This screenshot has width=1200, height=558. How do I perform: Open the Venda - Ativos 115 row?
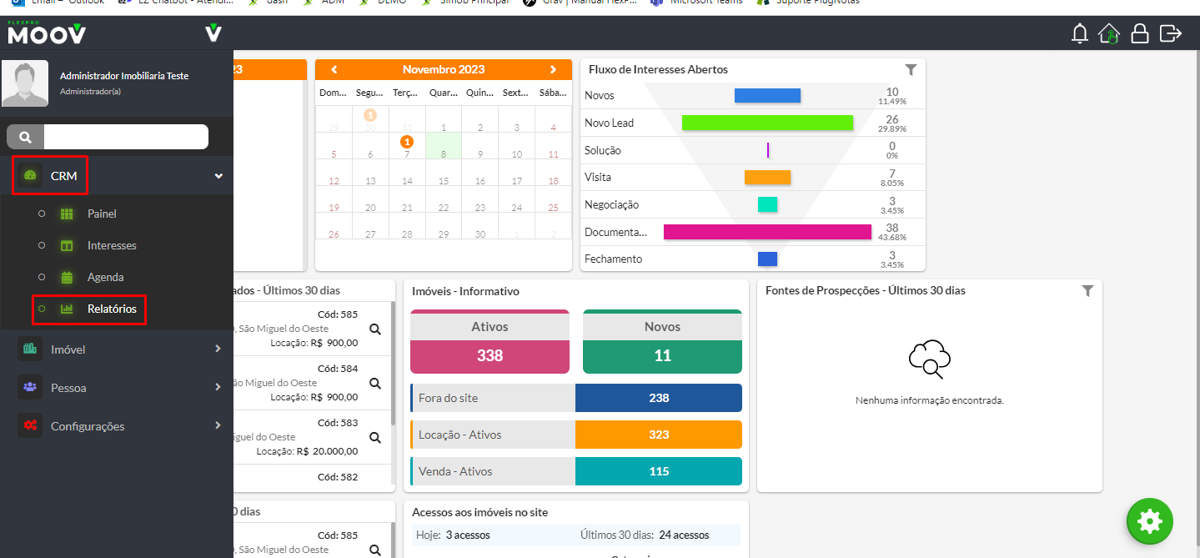click(576, 471)
